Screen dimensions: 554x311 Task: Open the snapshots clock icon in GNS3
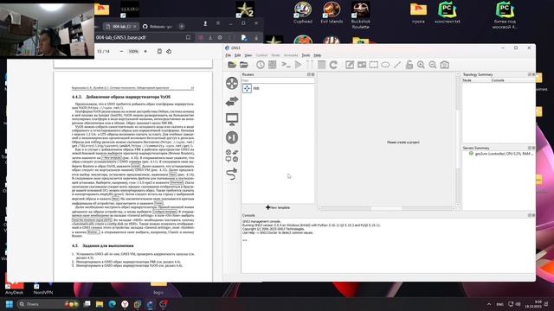[261, 65]
